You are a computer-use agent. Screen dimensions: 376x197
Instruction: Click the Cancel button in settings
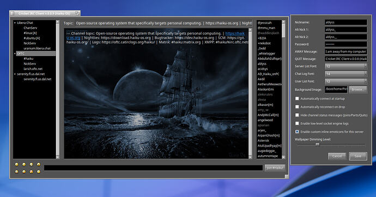point(337,156)
